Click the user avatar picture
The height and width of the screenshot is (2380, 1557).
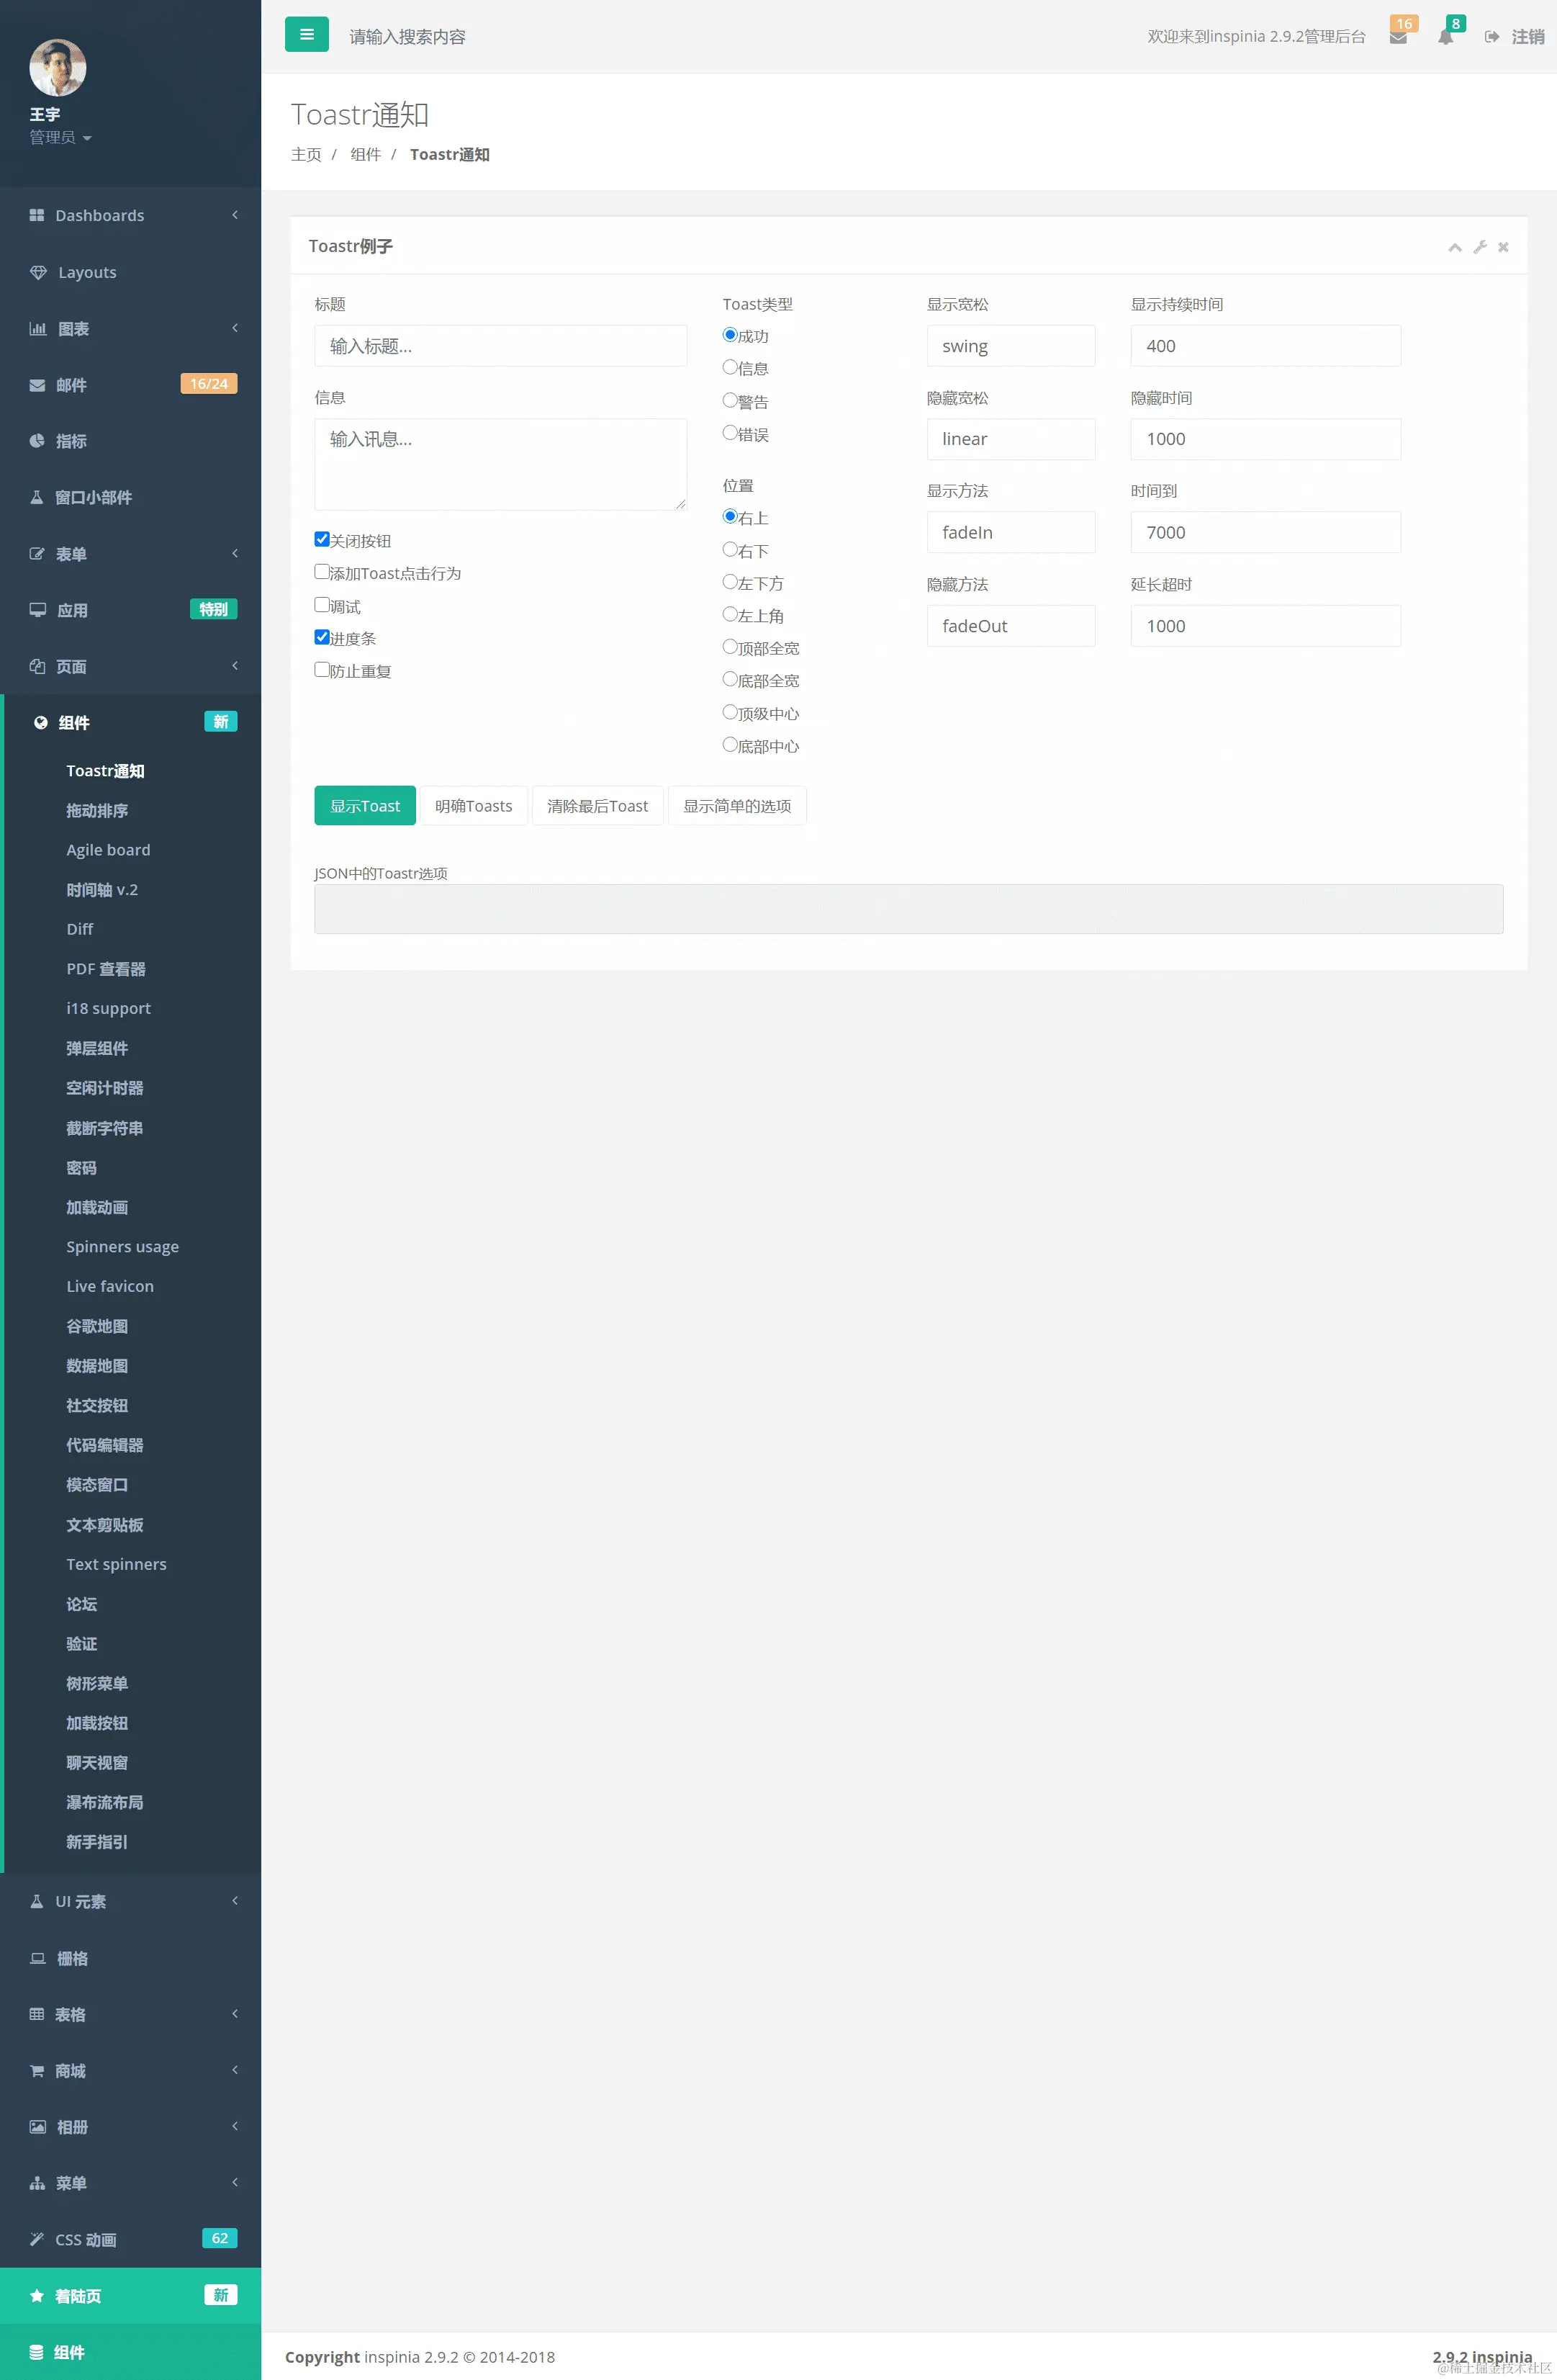tap(58, 68)
